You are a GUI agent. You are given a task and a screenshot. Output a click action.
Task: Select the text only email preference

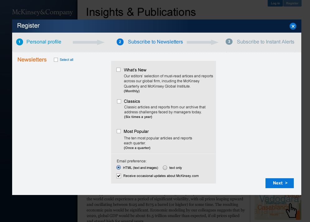(x=165, y=167)
